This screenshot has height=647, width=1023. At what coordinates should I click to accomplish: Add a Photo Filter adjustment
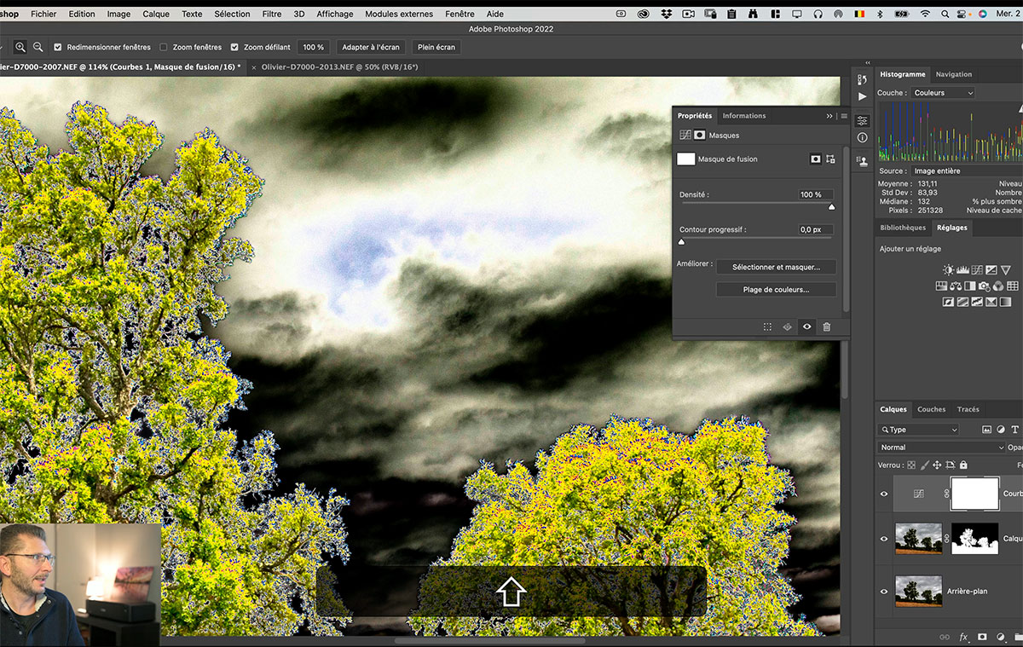pyautogui.click(x=984, y=286)
